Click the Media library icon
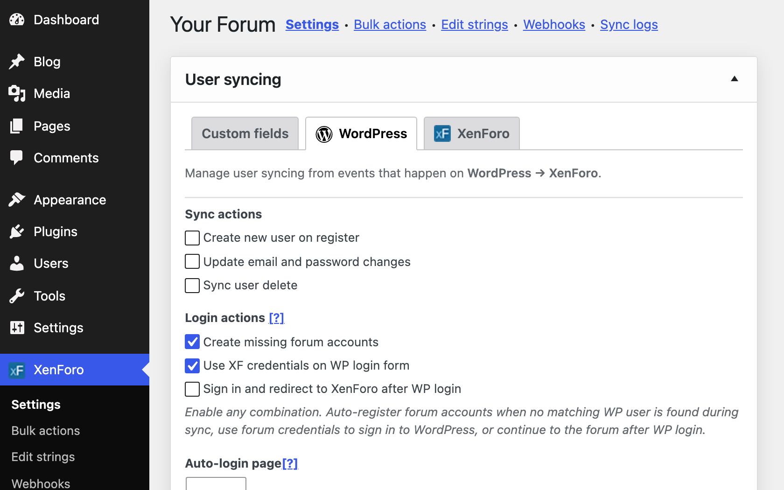The width and height of the screenshot is (784, 490). [17, 93]
